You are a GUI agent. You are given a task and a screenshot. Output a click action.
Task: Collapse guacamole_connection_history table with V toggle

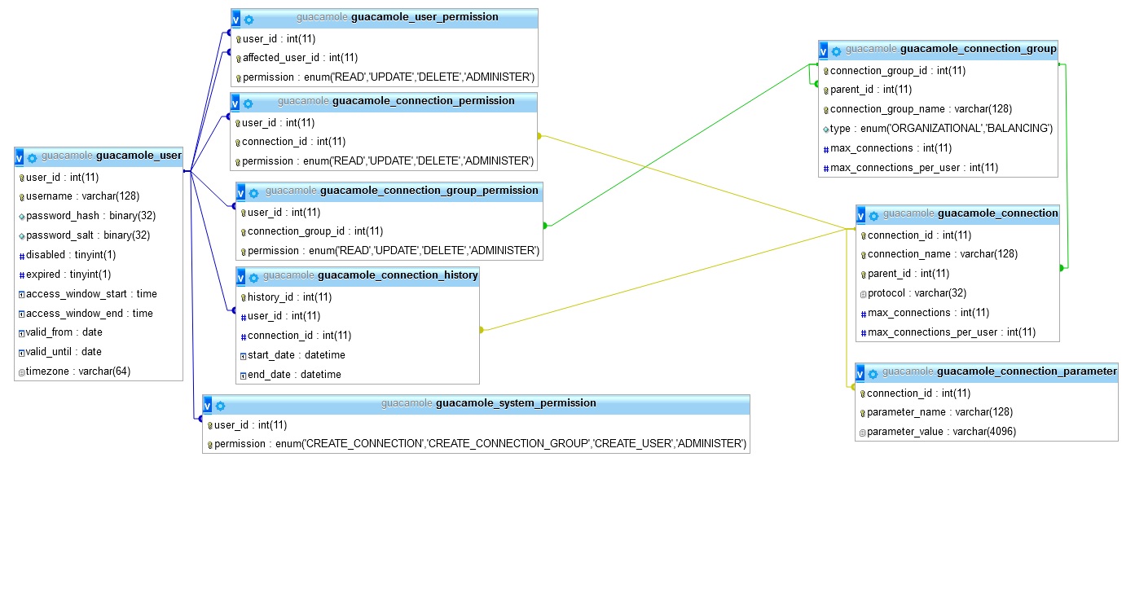point(241,278)
